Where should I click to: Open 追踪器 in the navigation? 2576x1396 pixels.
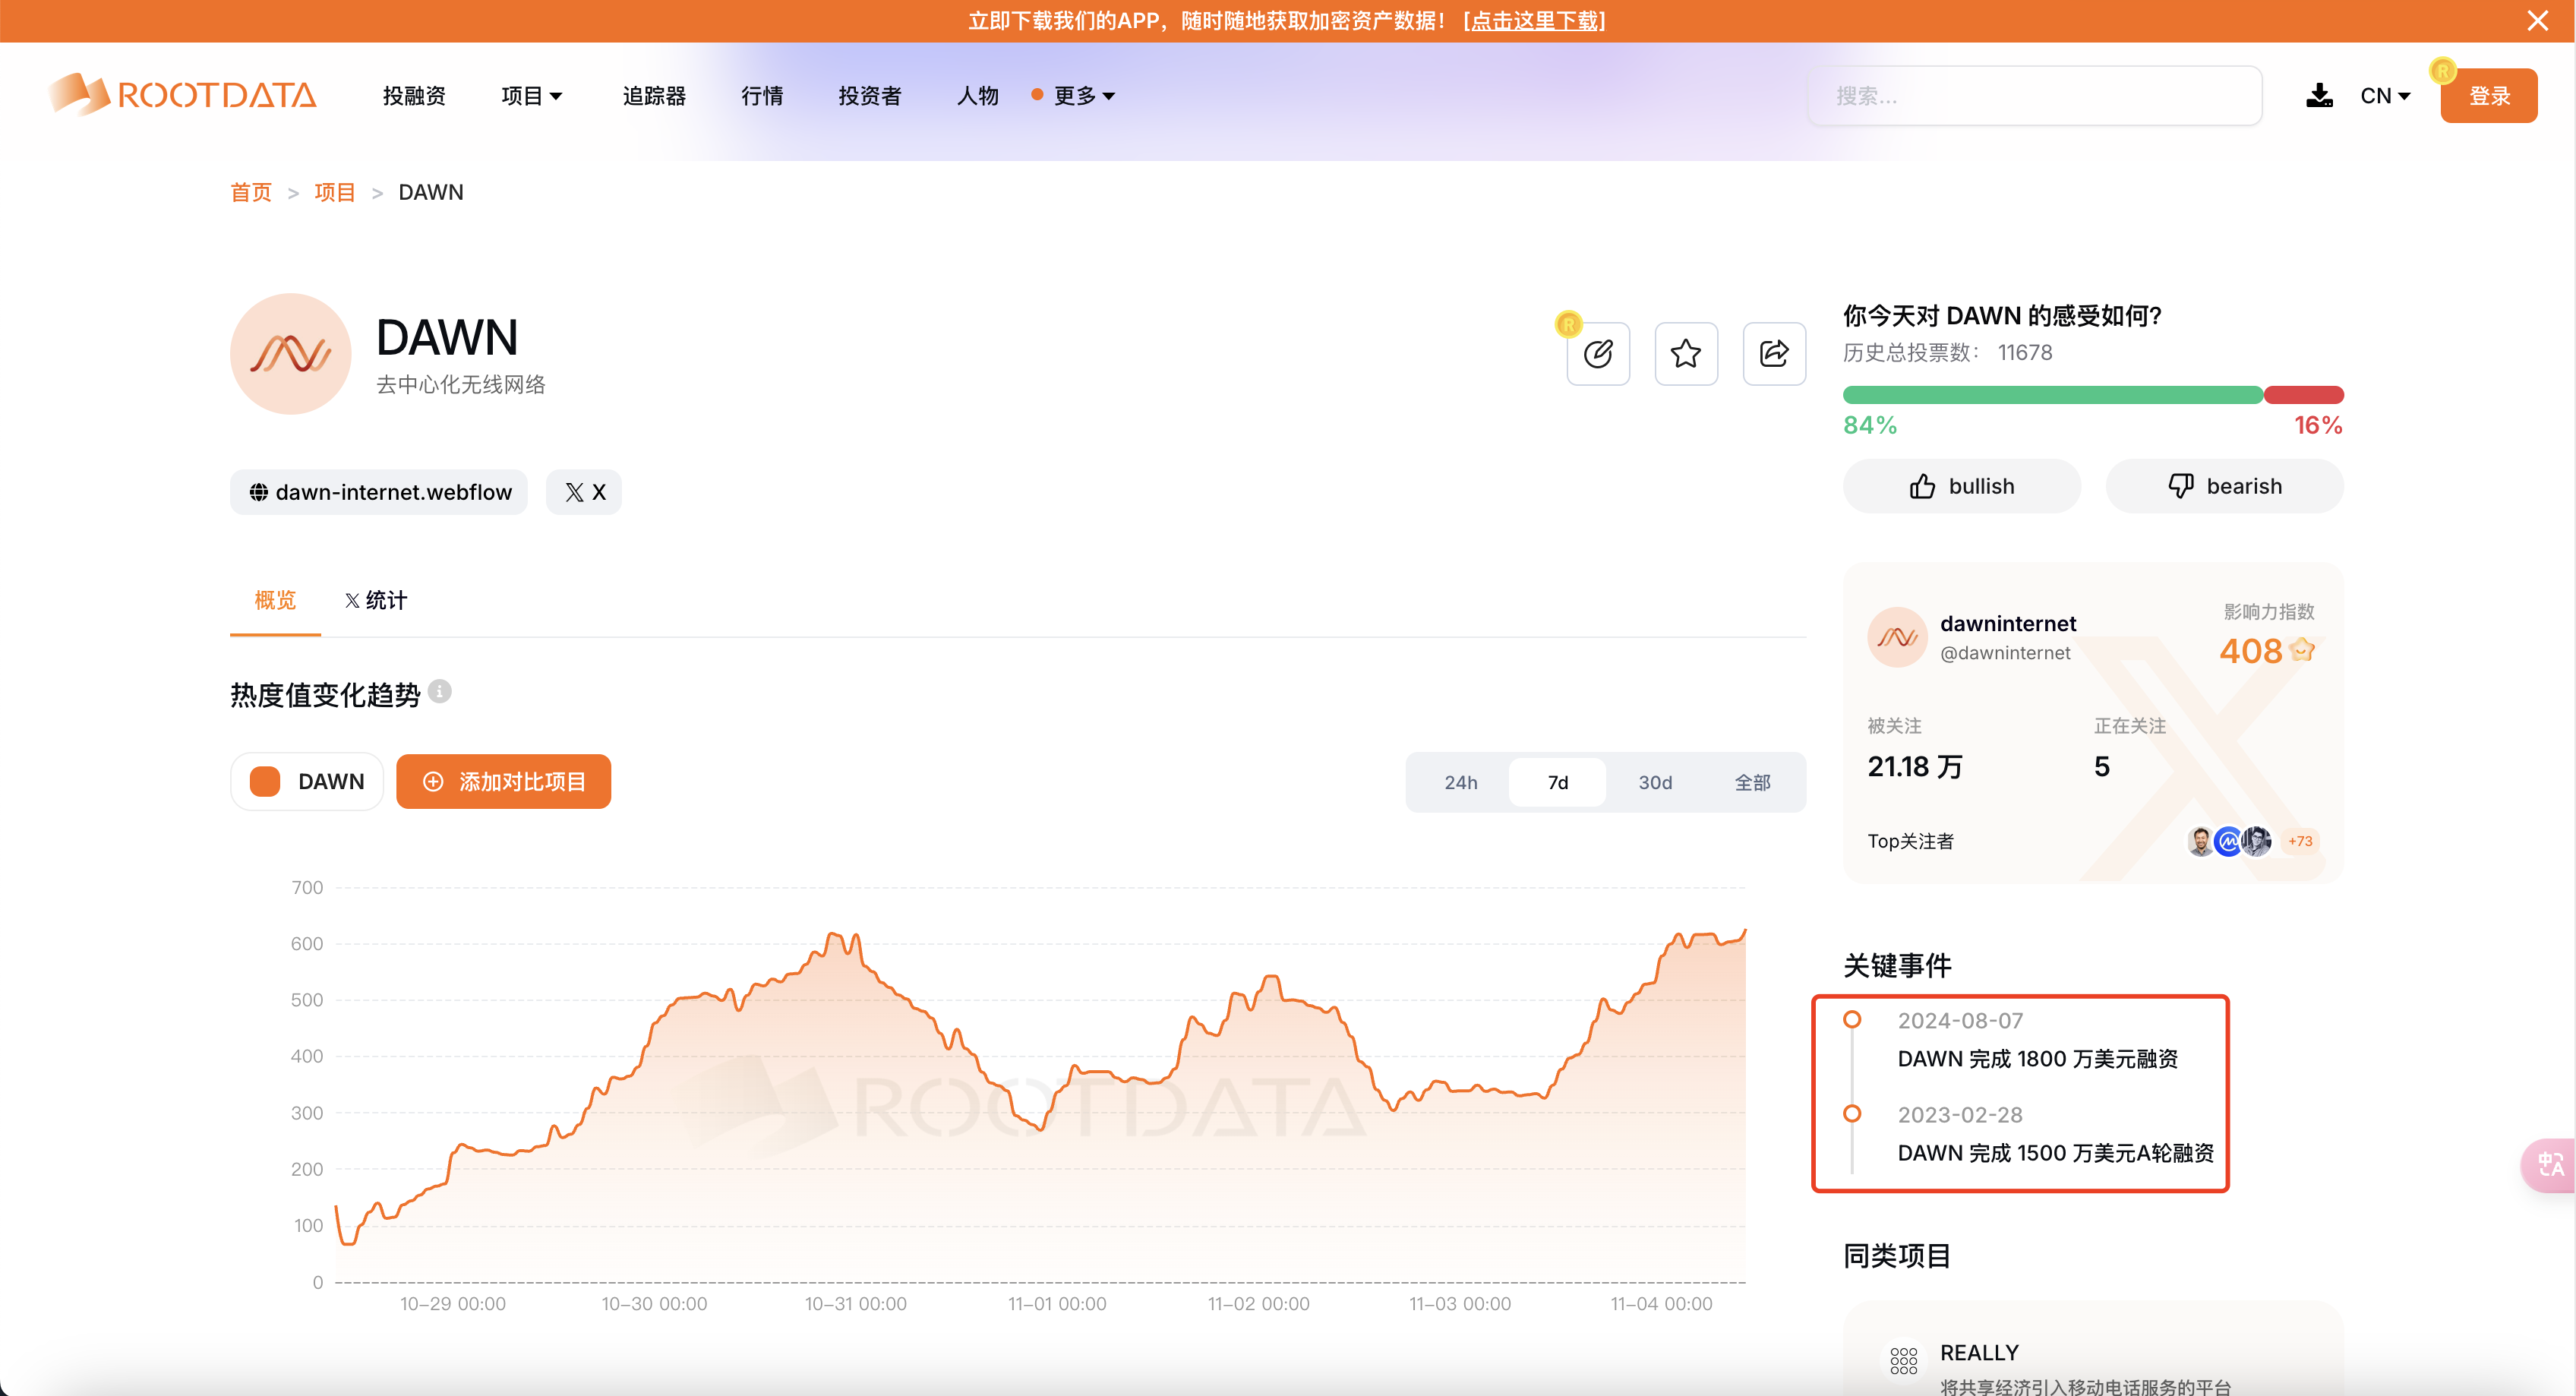[x=654, y=95]
